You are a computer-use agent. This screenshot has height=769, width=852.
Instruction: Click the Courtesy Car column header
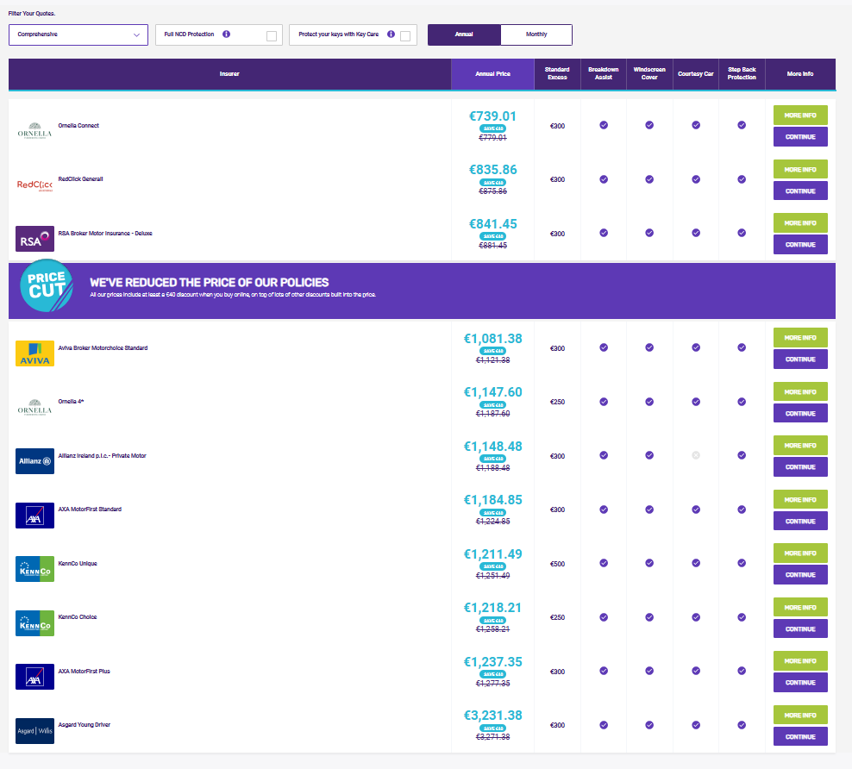696,74
